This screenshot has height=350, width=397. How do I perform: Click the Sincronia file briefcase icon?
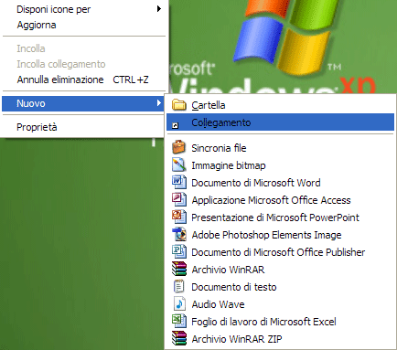tap(179, 147)
